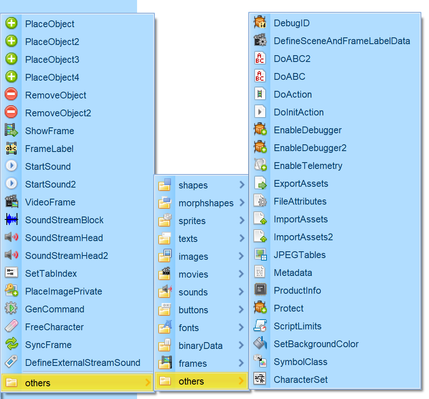Open the binaryData submenu arrow

coord(242,346)
